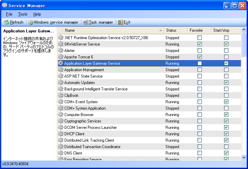Select the Computer Browser row name
The height and width of the screenshot is (169, 248).
click(x=79, y=114)
